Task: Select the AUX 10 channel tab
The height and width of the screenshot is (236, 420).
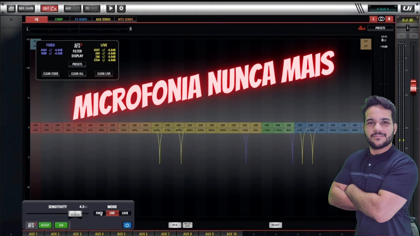Action: [x=231, y=234]
